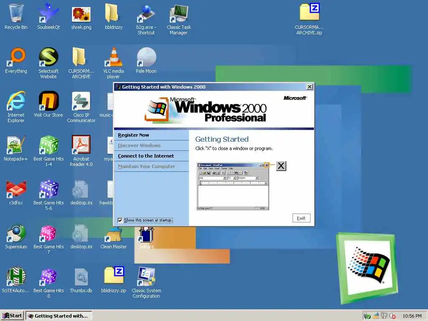The image size is (428, 321).
Task: Select the Classic Task Manager icon
Action: [x=179, y=13]
